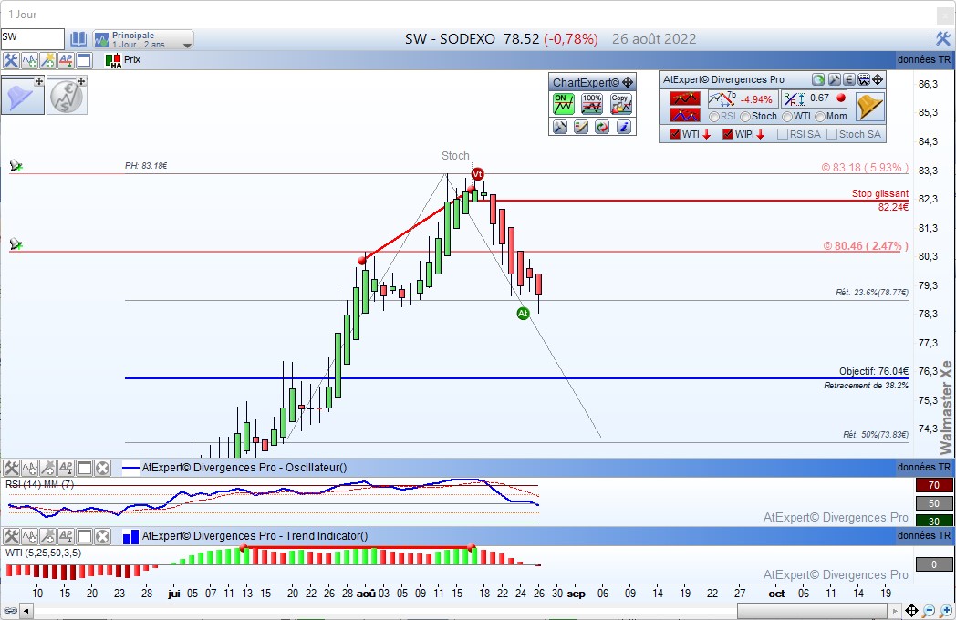956x620 pixels.
Task: Zoom in with the magnifier plus icon
Action: coord(946,610)
